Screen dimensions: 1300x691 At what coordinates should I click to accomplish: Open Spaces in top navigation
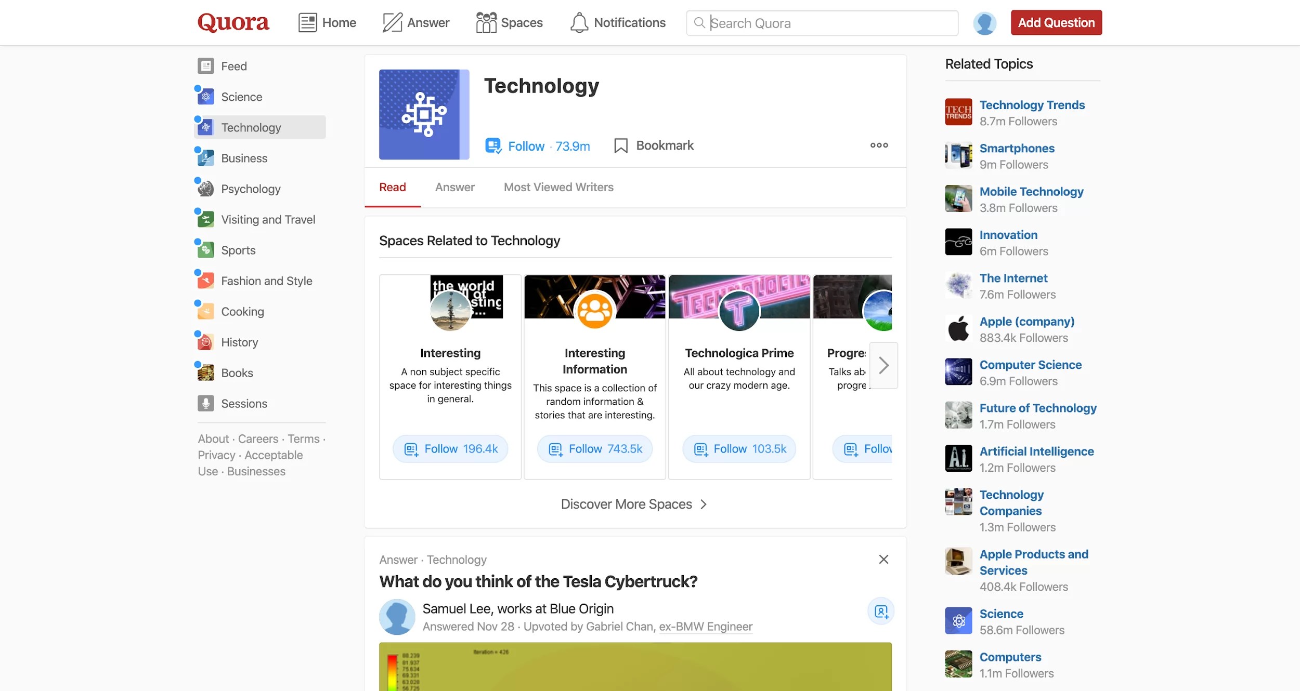(509, 23)
